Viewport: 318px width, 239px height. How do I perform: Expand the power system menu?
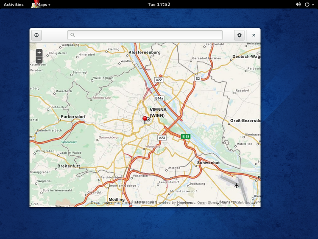[x=309, y=4]
